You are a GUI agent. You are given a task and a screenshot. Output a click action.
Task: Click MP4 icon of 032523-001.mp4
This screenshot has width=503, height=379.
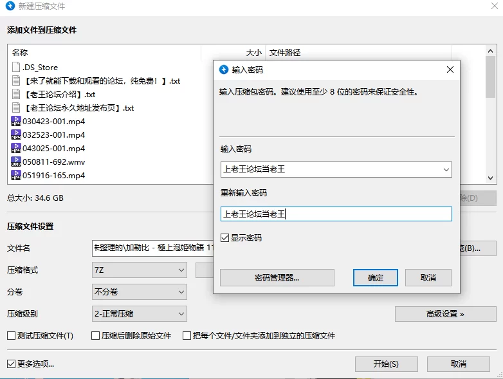coord(15,134)
